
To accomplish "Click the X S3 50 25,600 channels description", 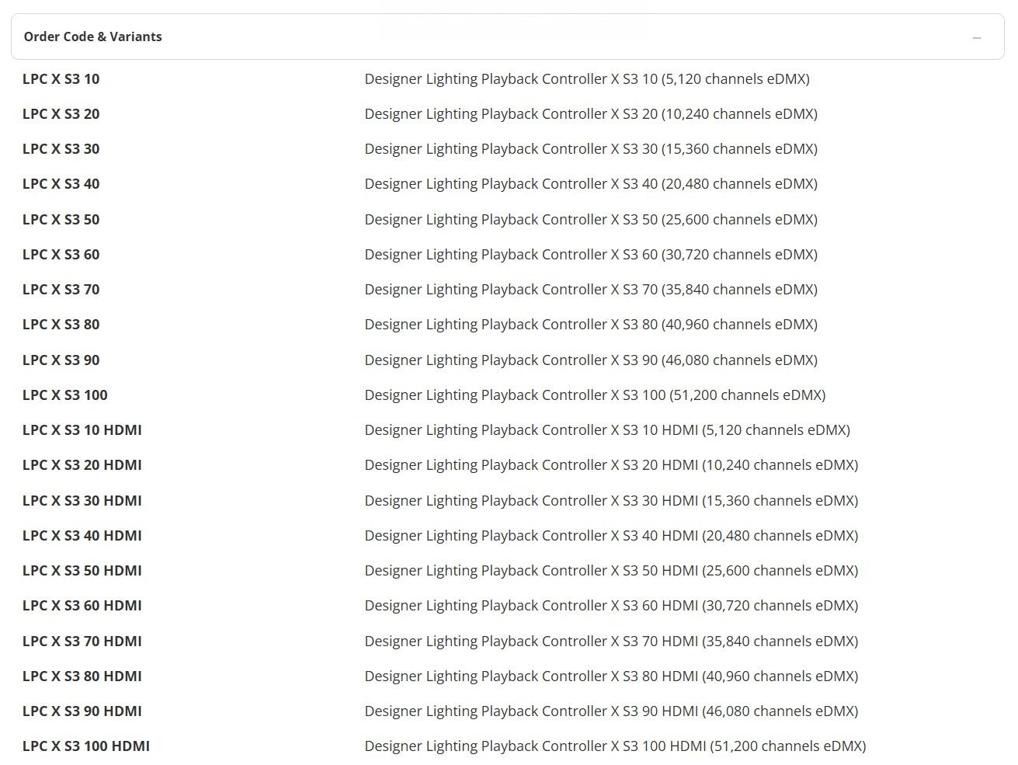I will click(591, 220).
